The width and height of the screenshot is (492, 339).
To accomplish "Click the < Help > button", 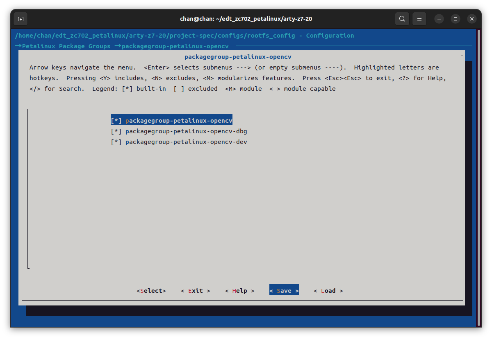I will point(240,291).
